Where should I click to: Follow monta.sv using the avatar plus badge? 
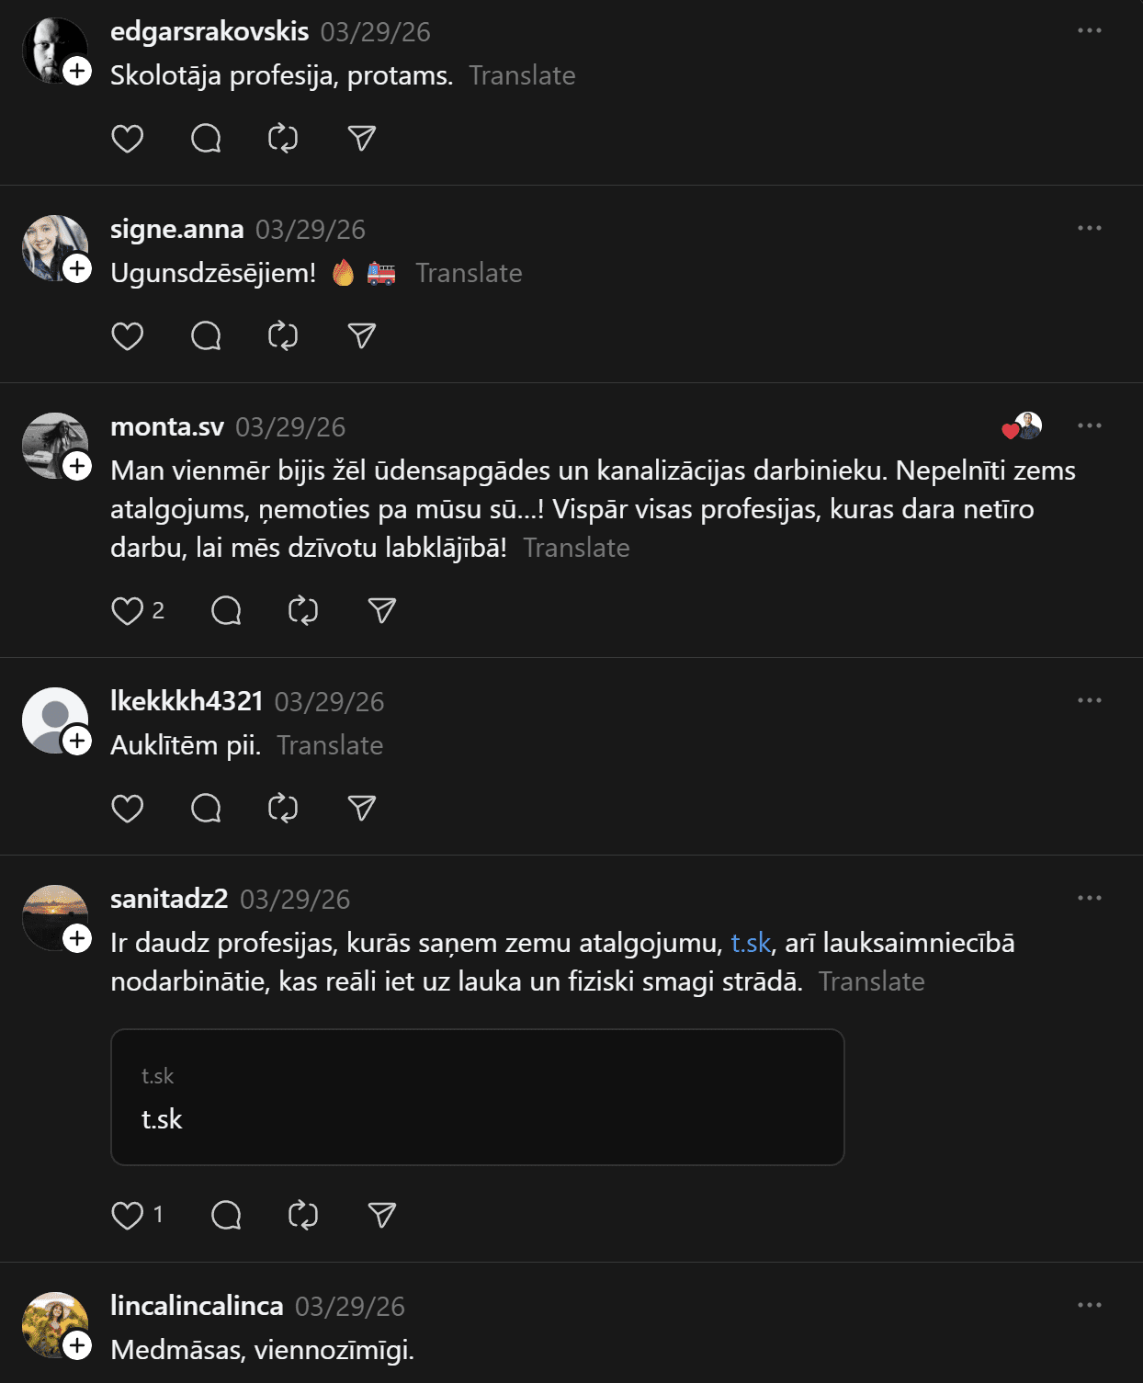pyautogui.click(x=78, y=466)
